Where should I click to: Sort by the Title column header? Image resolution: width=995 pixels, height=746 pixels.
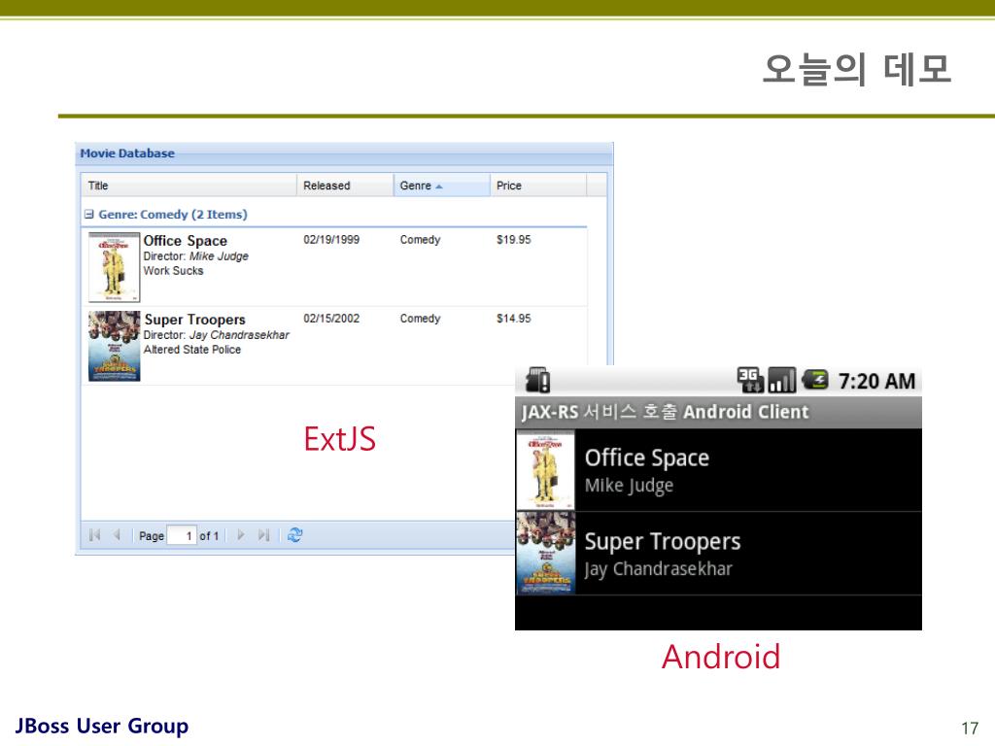click(x=189, y=186)
